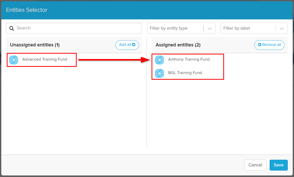
Task: Click the Unassigned entities (1) heading
Action: click(35, 45)
